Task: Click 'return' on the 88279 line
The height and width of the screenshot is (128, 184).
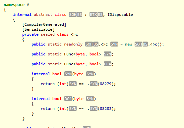Action: click(x=48, y=84)
